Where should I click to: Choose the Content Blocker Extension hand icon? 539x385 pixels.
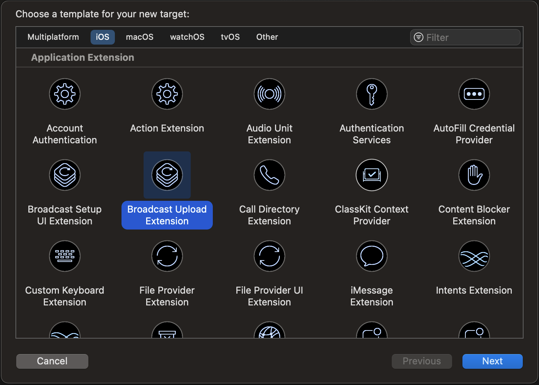click(x=474, y=175)
